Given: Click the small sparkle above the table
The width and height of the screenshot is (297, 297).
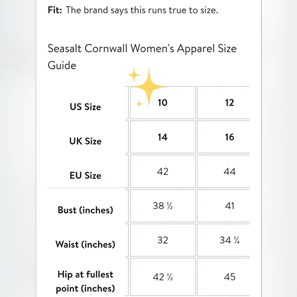Looking at the screenshot, I should [134, 75].
